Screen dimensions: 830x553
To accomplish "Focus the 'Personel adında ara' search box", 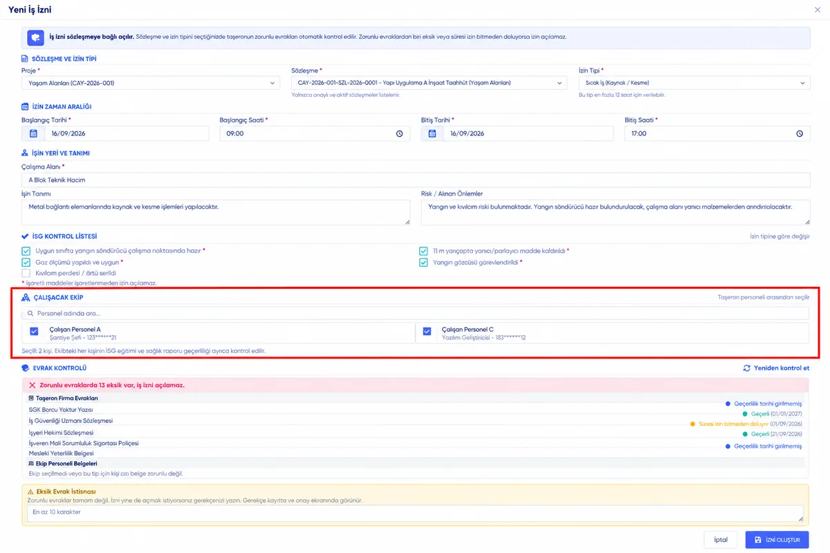I will 416,313.
